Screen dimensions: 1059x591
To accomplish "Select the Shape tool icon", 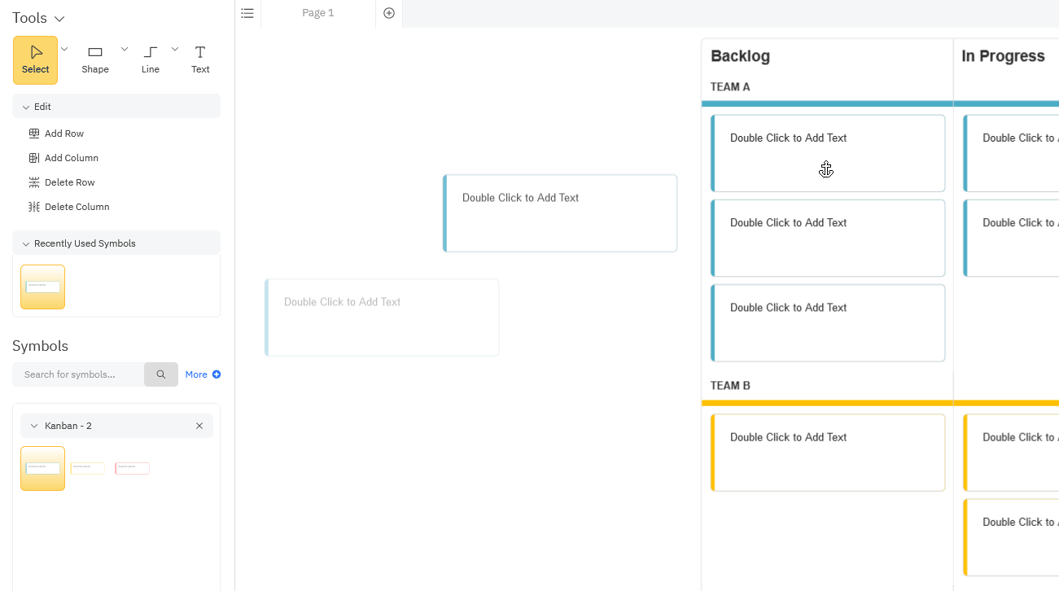I will tap(95, 53).
